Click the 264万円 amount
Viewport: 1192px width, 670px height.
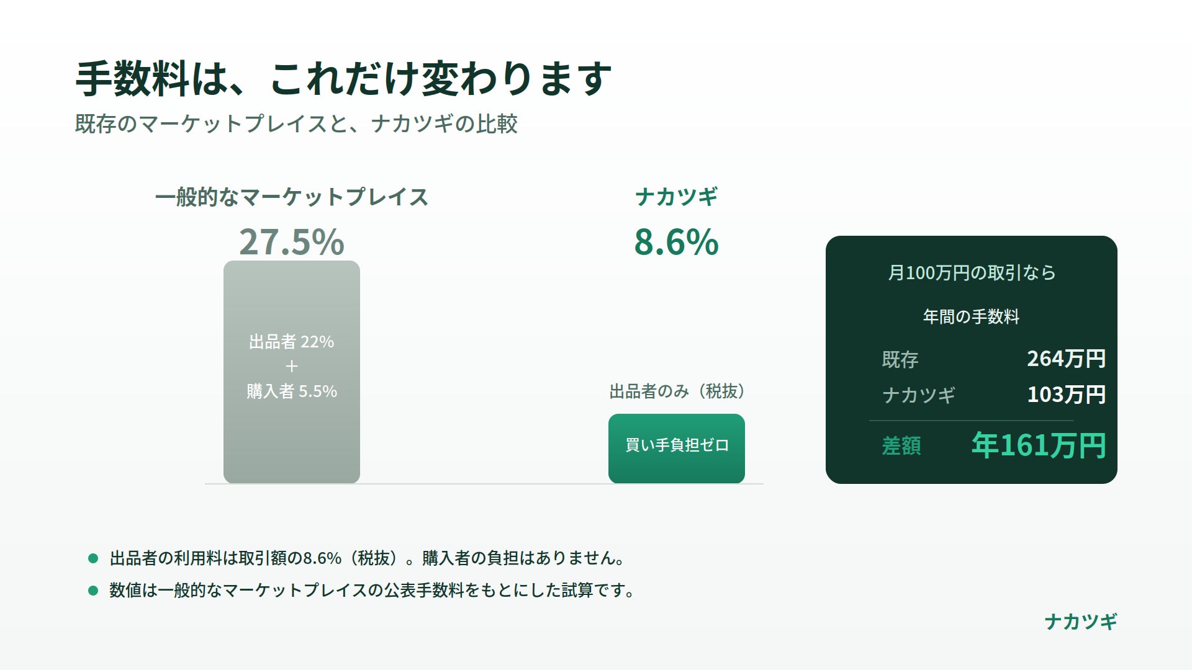(1066, 359)
